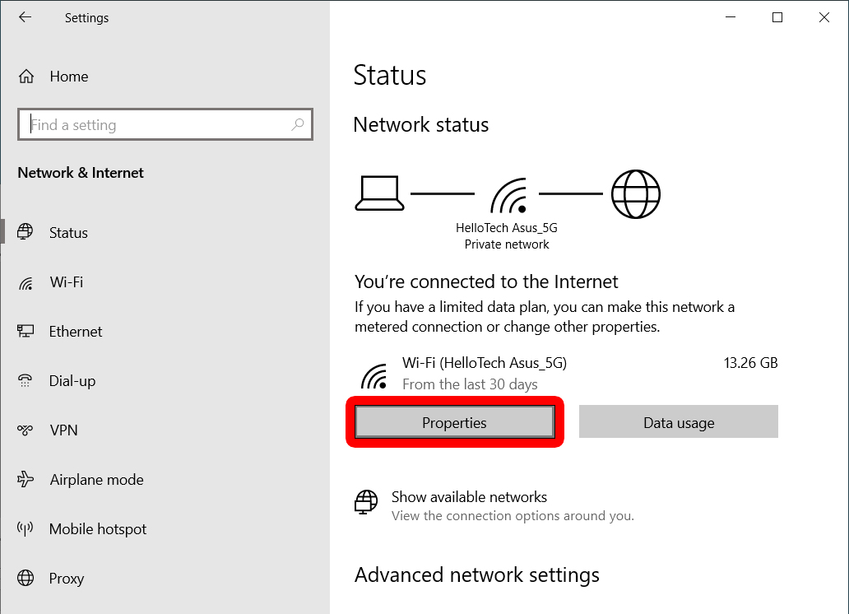Click the back arrow
This screenshot has height=614, width=849.
pos(25,17)
